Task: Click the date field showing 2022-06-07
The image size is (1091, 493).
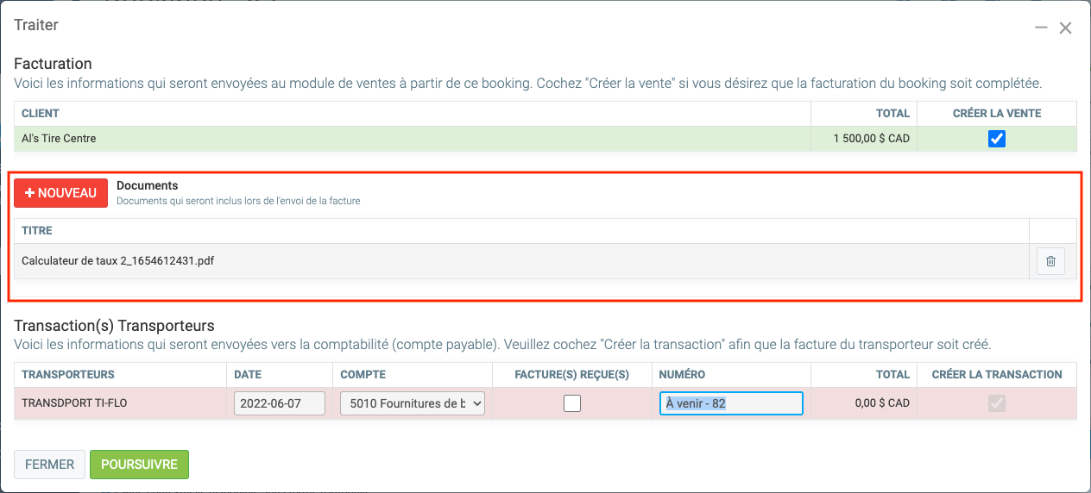Action: (280, 403)
